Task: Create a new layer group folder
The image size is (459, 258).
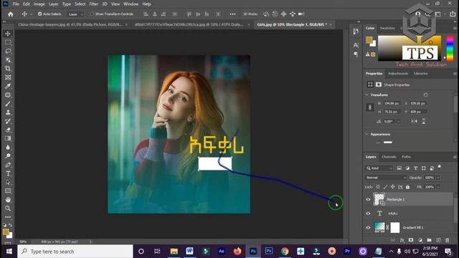Action: pos(429,240)
